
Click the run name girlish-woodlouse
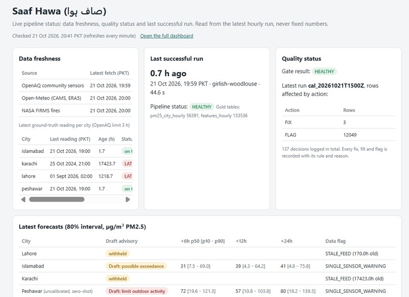click(235, 84)
